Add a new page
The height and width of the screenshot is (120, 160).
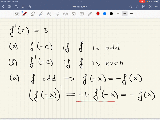[144, 6]
